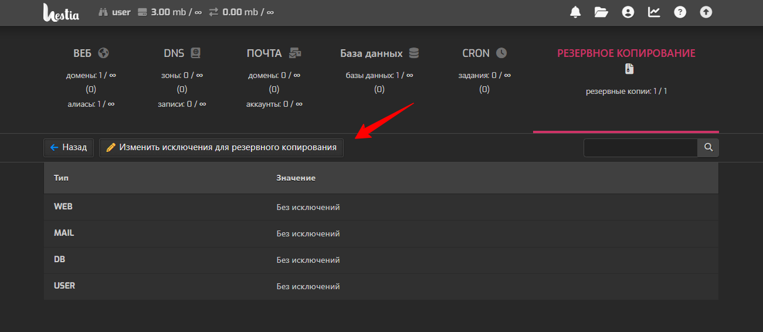Select the MAIL row label
This screenshot has height=332, width=763.
pyautogui.click(x=64, y=233)
